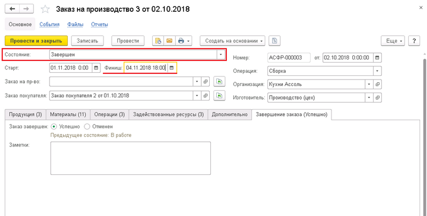The height and width of the screenshot is (216, 427).
Task: Click the printer icon in toolbar
Action: (x=181, y=41)
